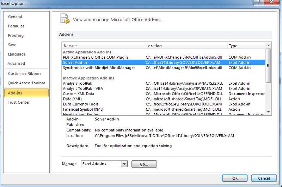Select the Date (XML) entry
The height and width of the screenshot is (187, 282).
pyautogui.click(x=164, y=99)
